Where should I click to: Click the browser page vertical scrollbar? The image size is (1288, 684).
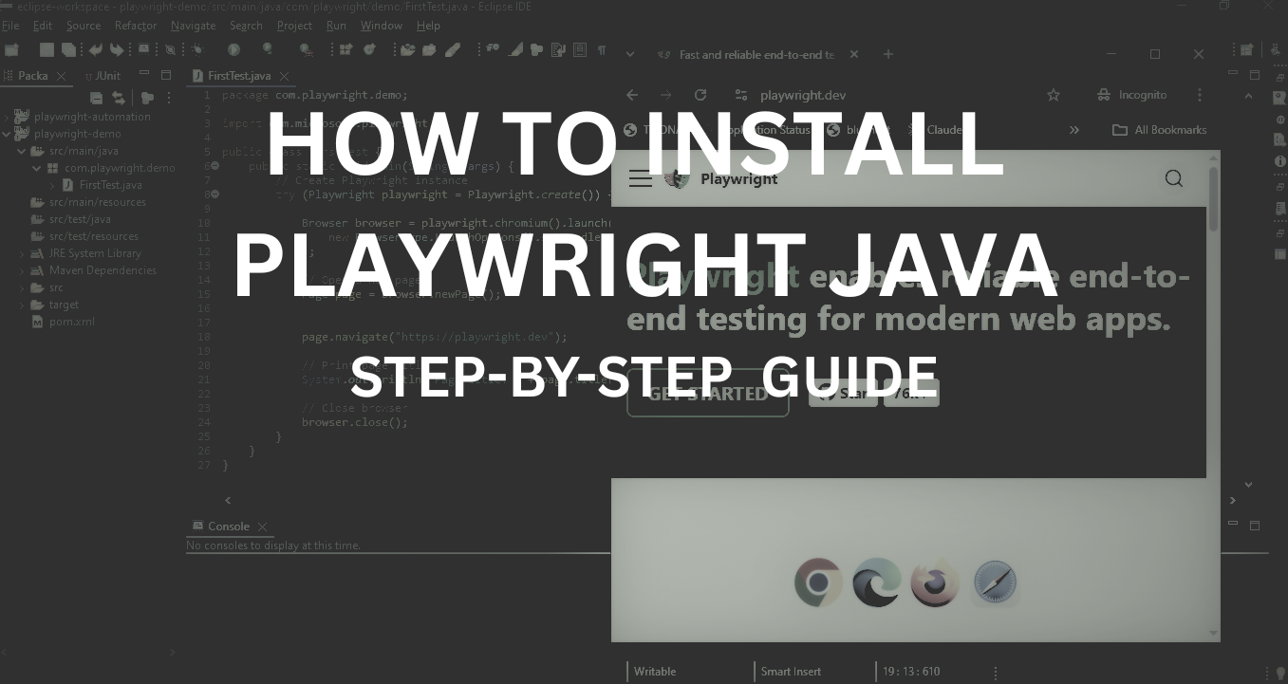pyautogui.click(x=1213, y=199)
